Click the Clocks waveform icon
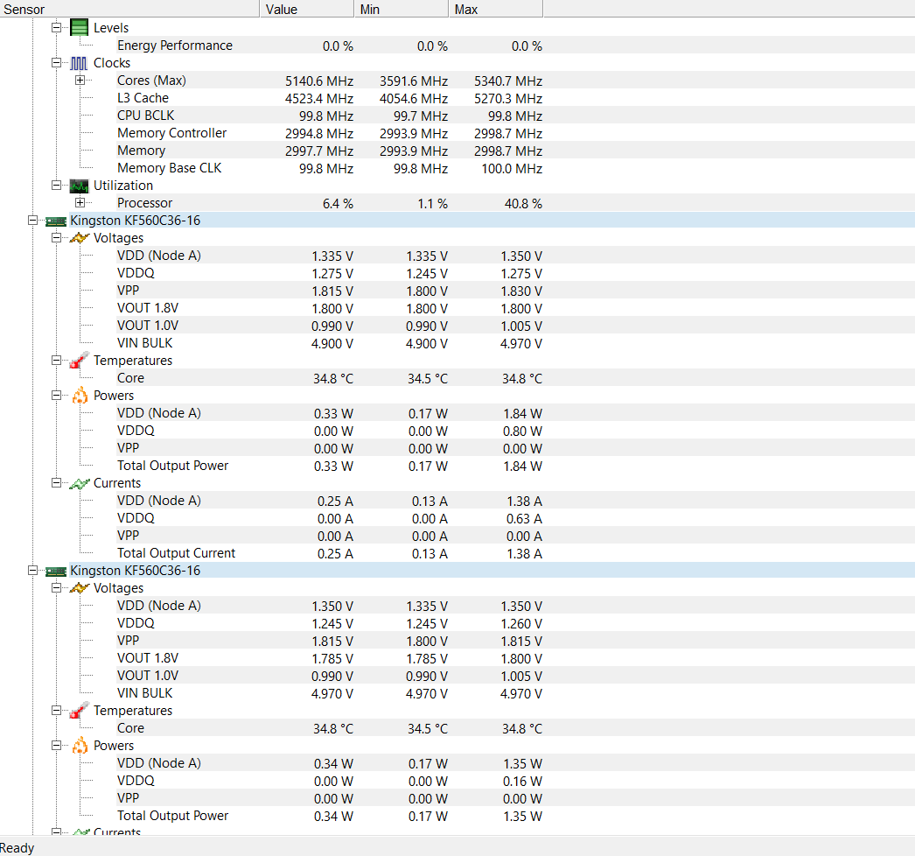Viewport: 915px width, 856px height. [79, 62]
